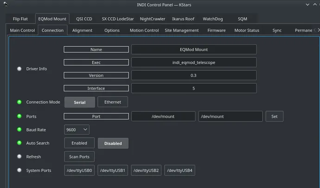This screenshot has height=188, width=320.
Task: Select system port /dev/ttyUSB0
Action: pos(79,170)
